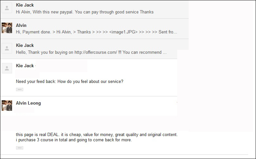Screen dimensions: 256x159
Task: Click Kie Jack's avatar beside the offercourse message
Action: [x=7, y=48]
